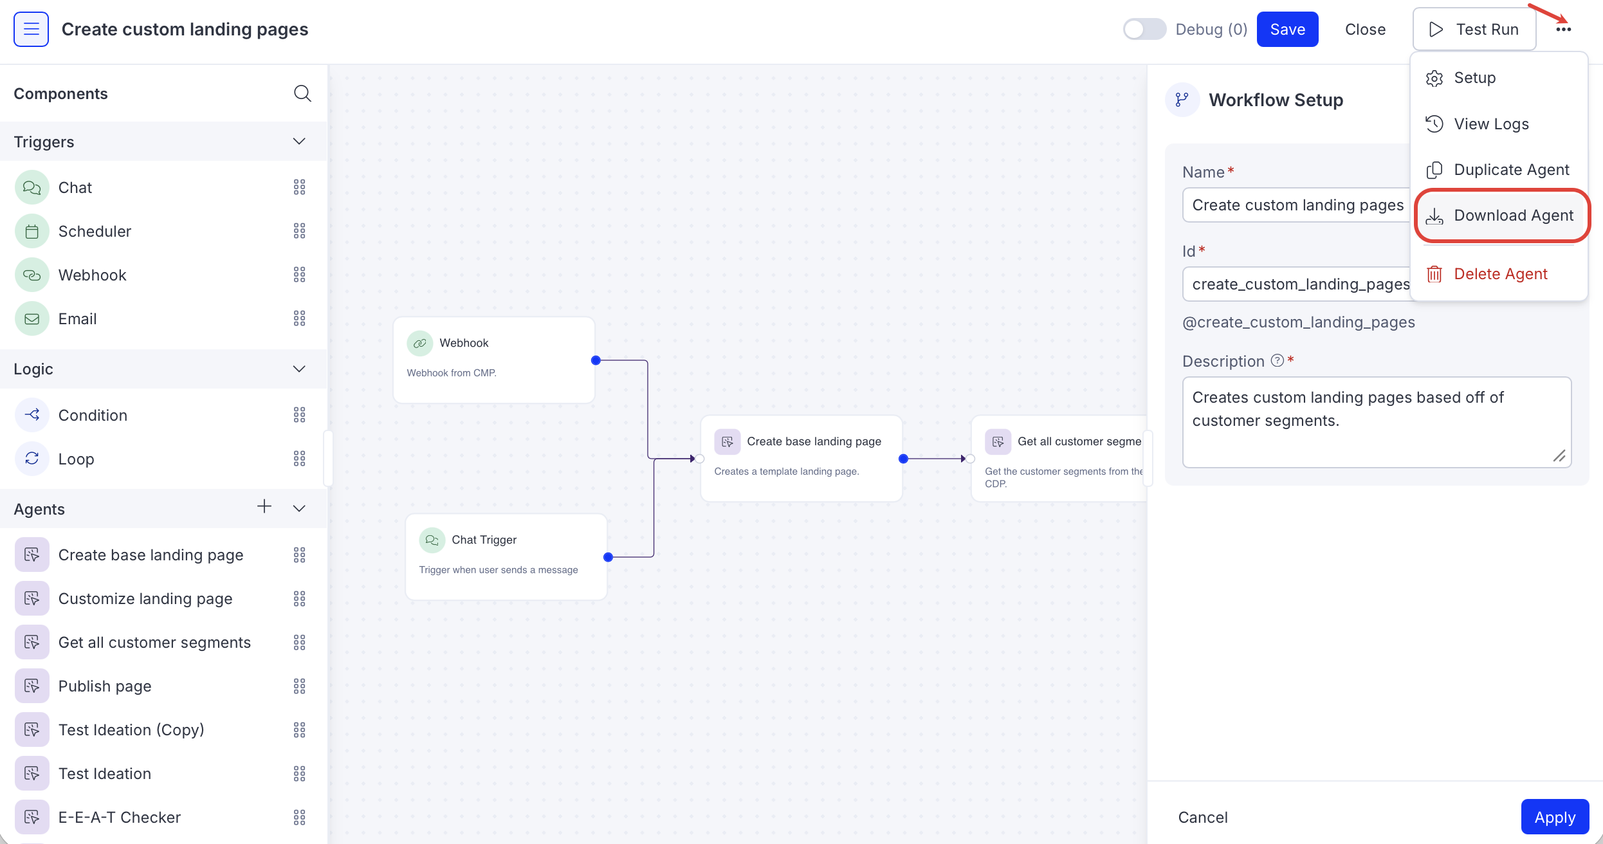Grab the drag handle for Email
1603x844 pixels.
[x=299, y=318]
